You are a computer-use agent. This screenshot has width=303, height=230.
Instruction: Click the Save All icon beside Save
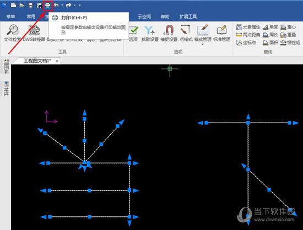click(40, 5)
